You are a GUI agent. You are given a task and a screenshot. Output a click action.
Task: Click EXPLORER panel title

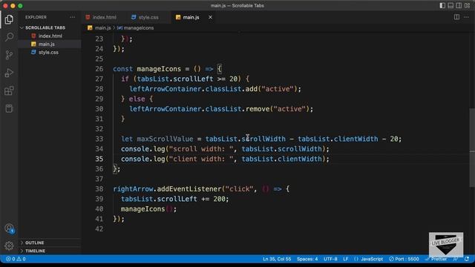pyautogui.click(x=36, y=17)
